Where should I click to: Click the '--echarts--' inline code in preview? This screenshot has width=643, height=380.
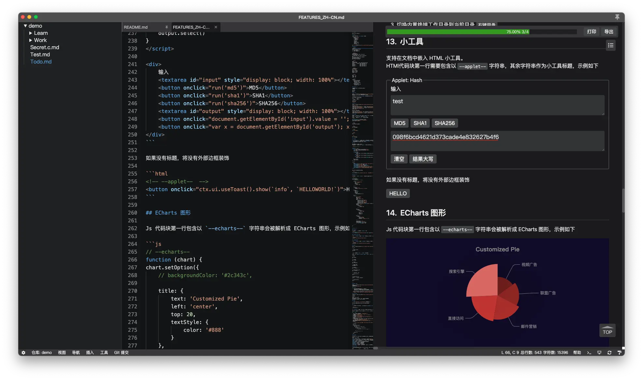457,230
